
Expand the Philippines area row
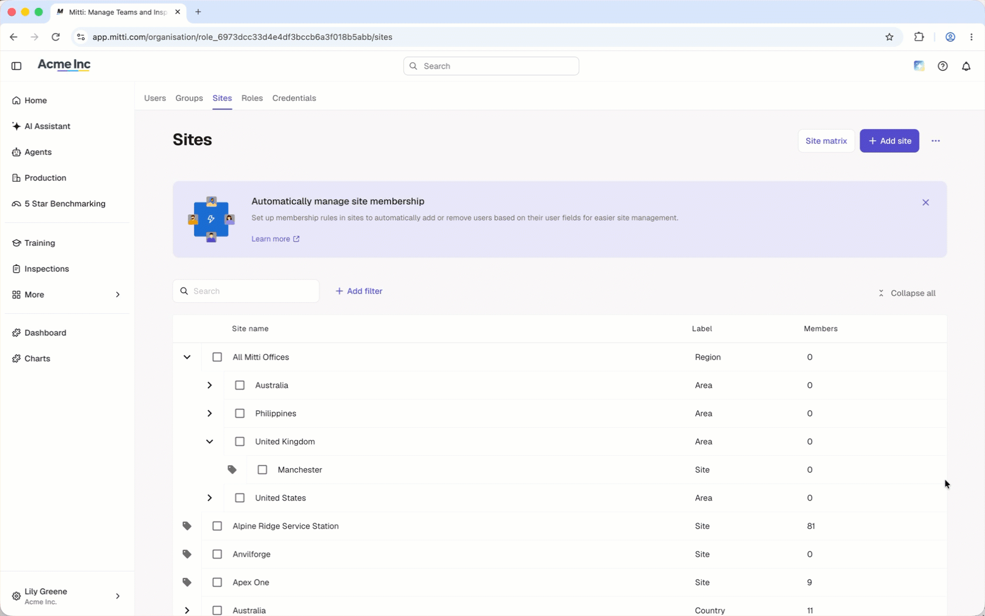tap(209, 414)
